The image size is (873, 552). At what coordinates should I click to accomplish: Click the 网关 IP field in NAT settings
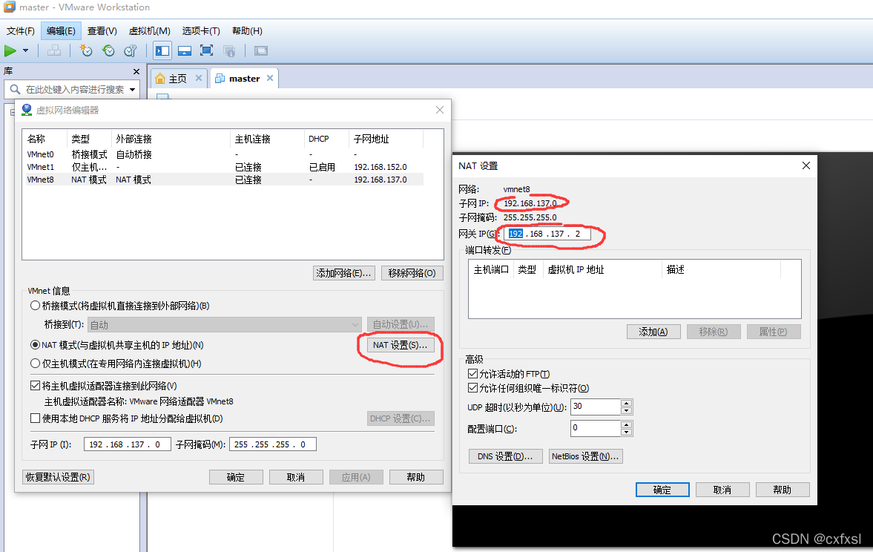point(547,234)
